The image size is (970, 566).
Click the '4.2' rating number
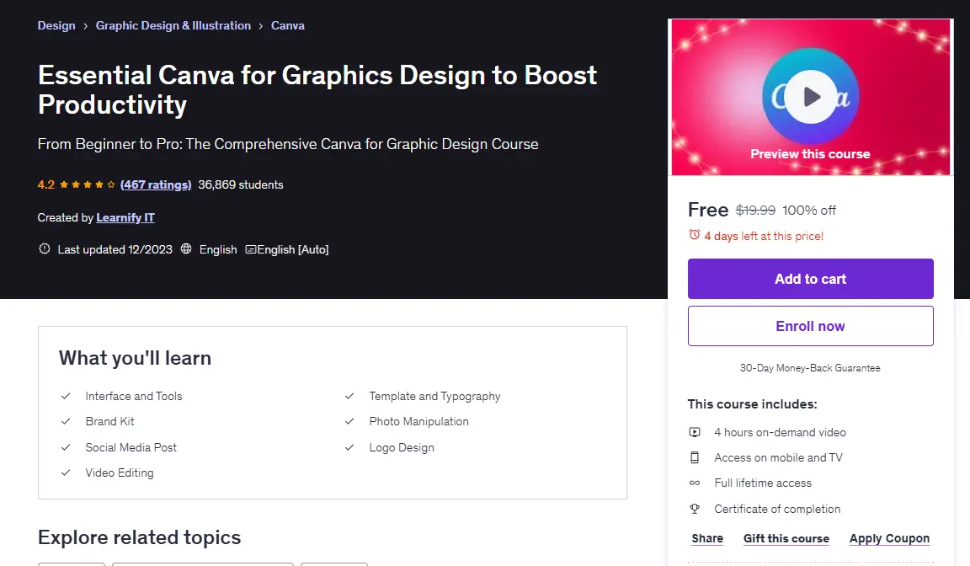(45, 184)
